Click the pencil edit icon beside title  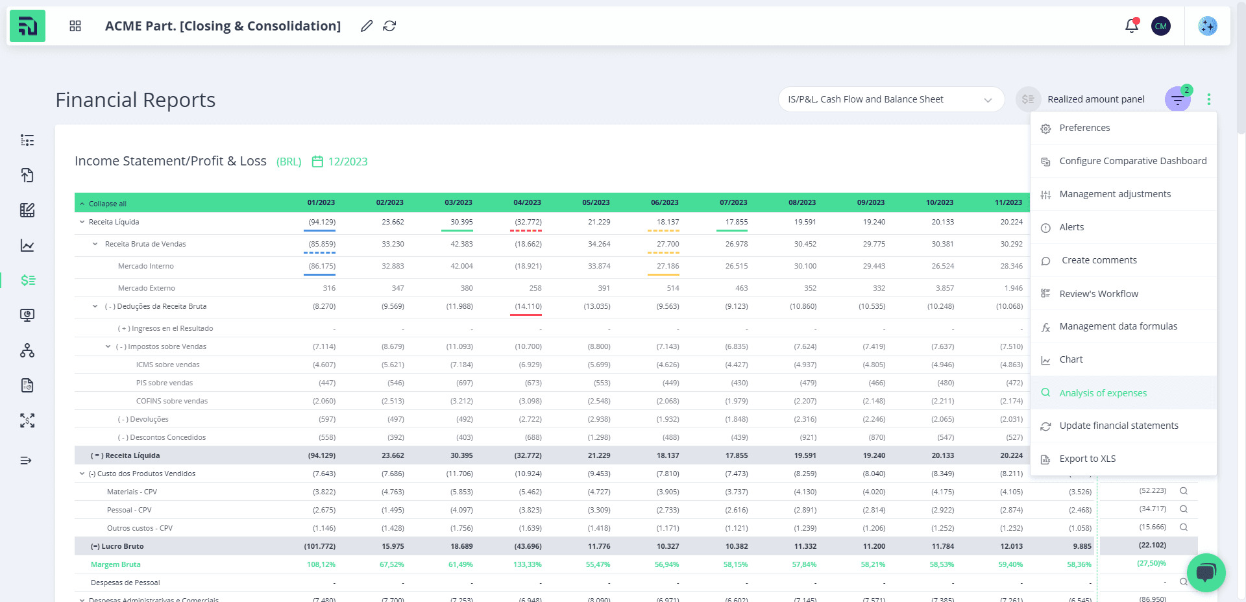click(367, 26)
